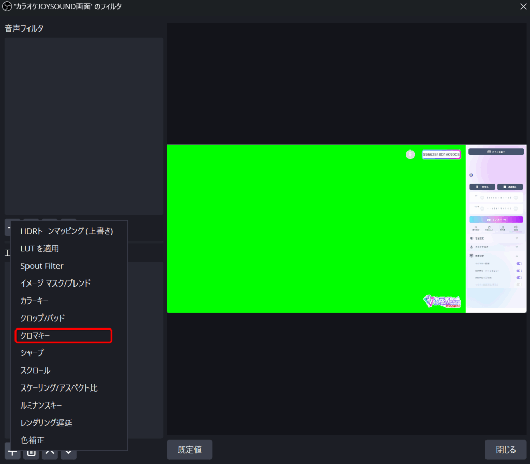Toggle the third switch under 背景設定

tap(518, 278)
